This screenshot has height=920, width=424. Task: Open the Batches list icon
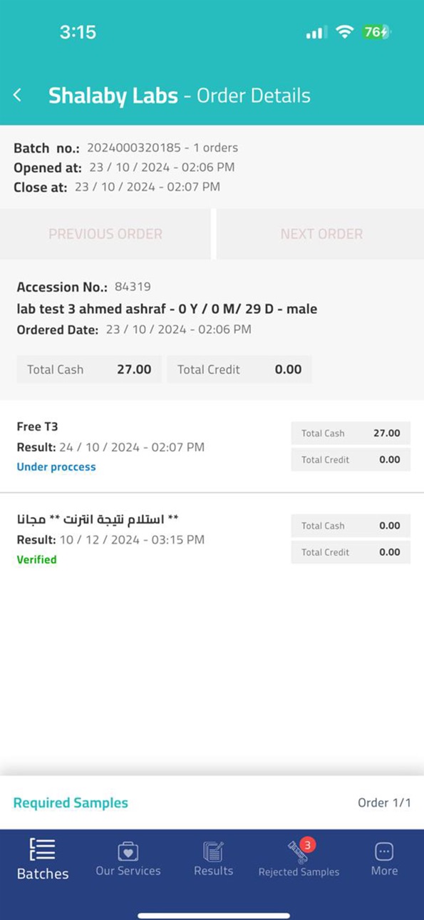pyautogui.click(x=43, y=849)
